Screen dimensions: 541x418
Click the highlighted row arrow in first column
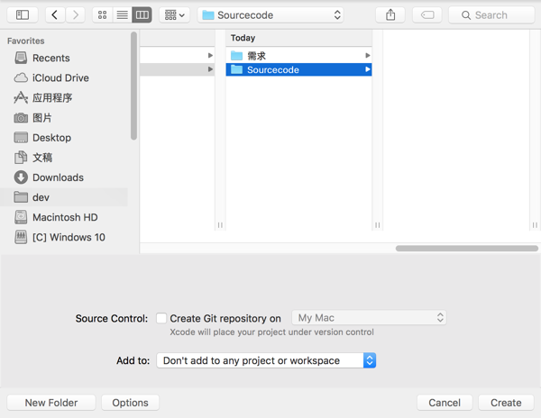[210, 69]
